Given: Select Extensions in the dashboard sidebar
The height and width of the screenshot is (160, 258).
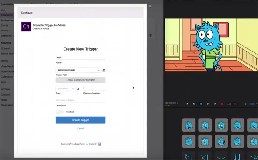Looking at the screenshot, I should click(x=7, y=15).
